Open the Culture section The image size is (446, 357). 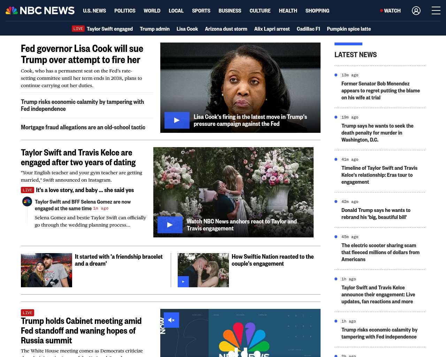[x=260, y=11]
